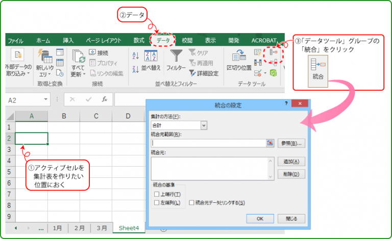Open the 並べ替え sort dialog

click(151, 61)
